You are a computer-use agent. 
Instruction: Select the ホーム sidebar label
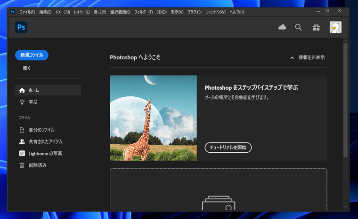click(x=33, y=90)
